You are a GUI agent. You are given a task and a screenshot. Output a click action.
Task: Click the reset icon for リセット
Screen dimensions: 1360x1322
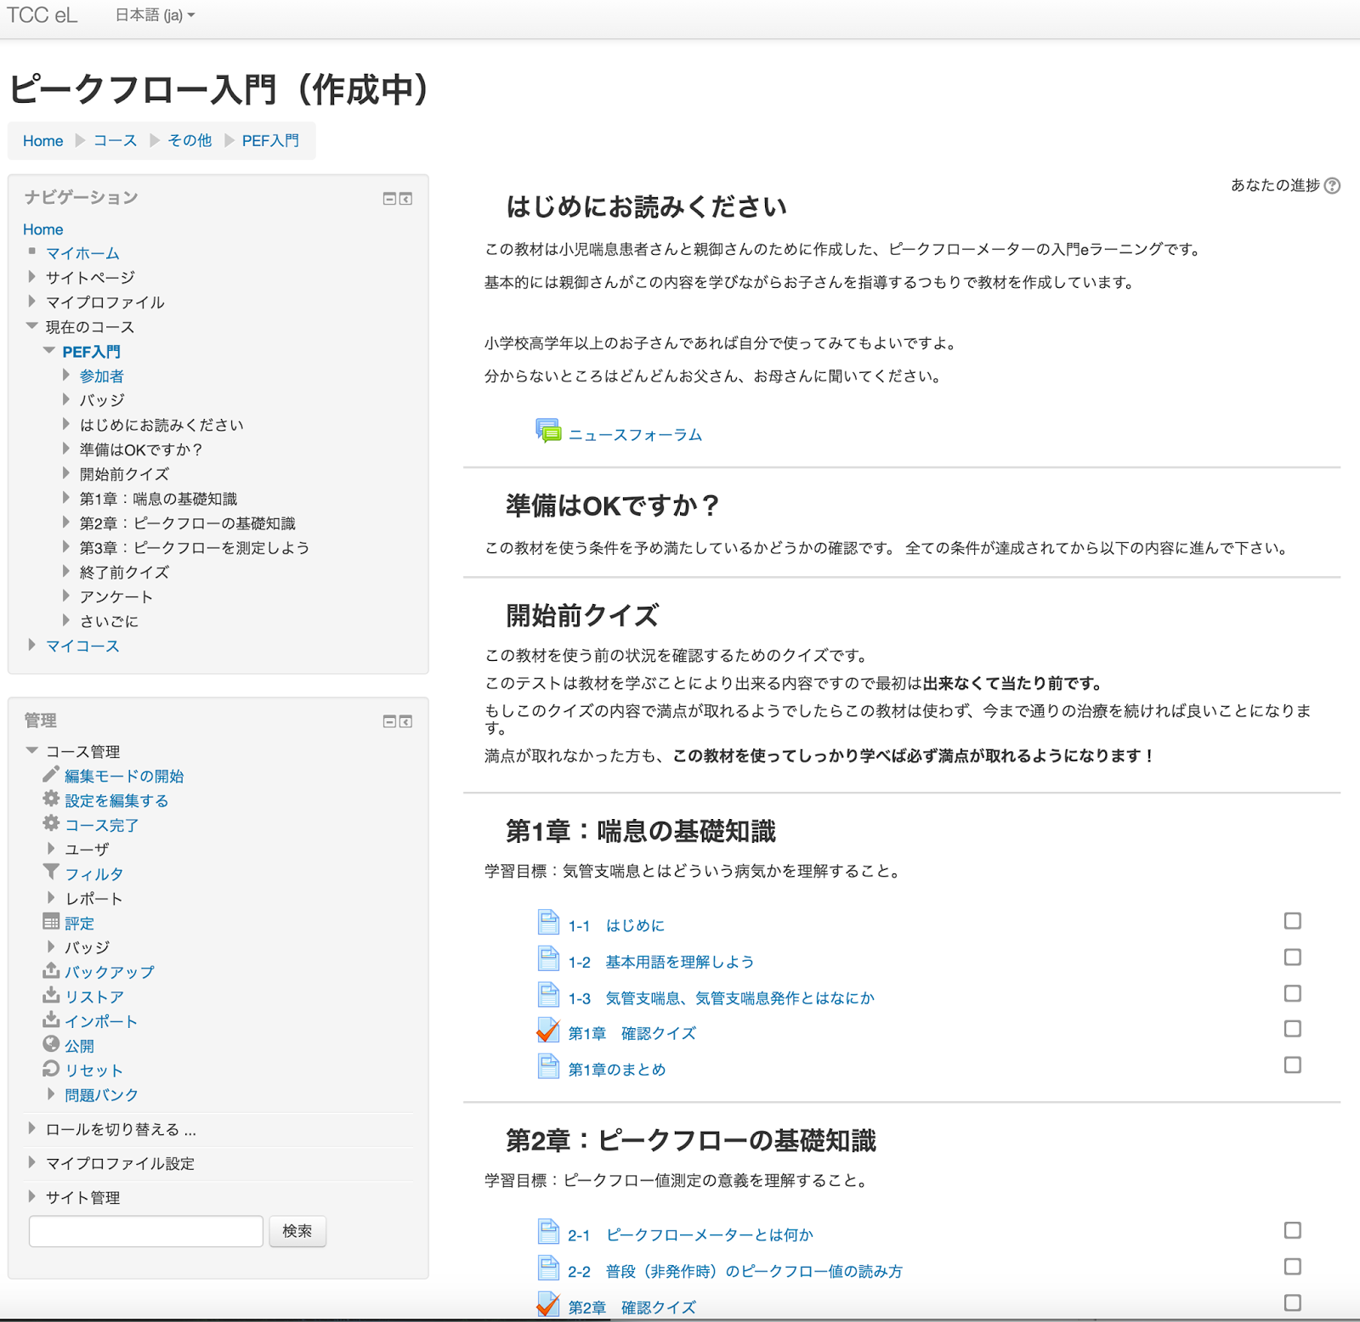coord(51,1069)
